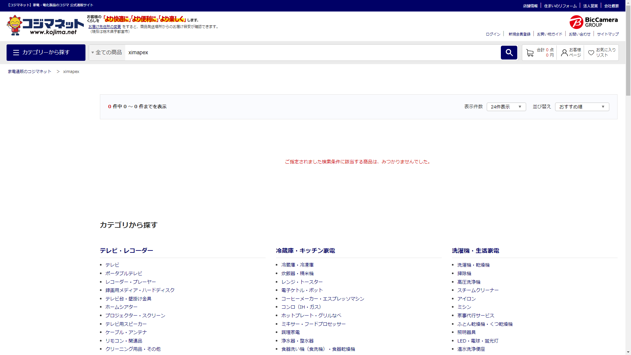Click お届け先住所の変更 link
This screenshot has height=355, width=631.
105,27
